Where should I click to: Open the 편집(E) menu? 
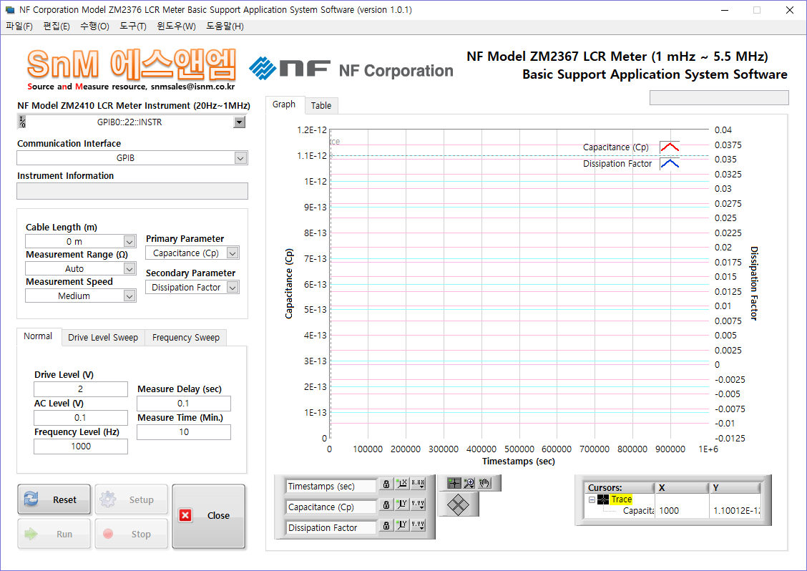click(x=57, y=26)
